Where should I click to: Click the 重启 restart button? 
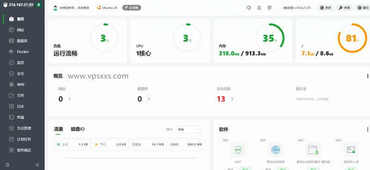363,8
